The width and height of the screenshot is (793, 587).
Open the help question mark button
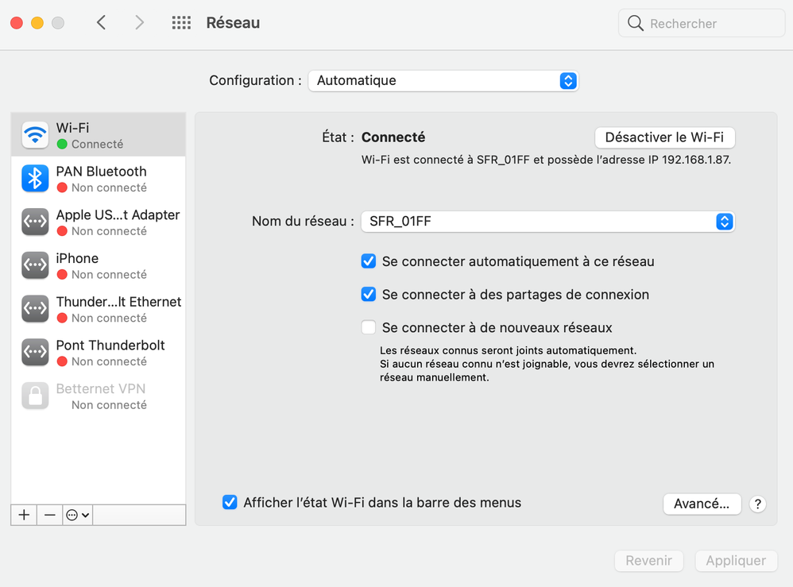pyautogui.click(x=757, y=504)
